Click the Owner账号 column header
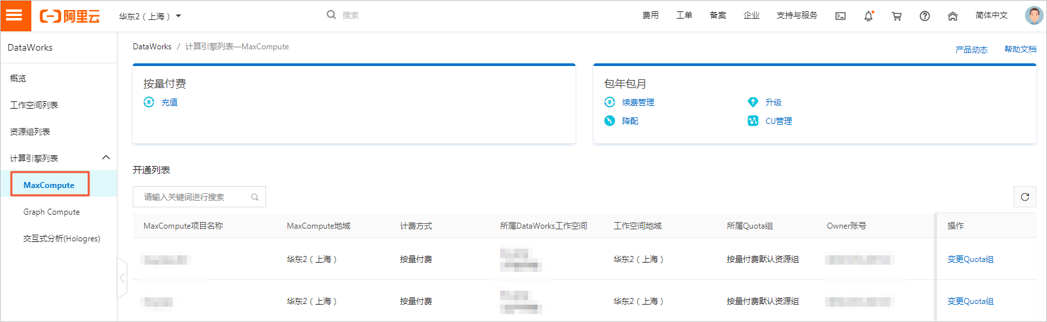This screenshot has height=322, width=1047. tap(846, 226)
